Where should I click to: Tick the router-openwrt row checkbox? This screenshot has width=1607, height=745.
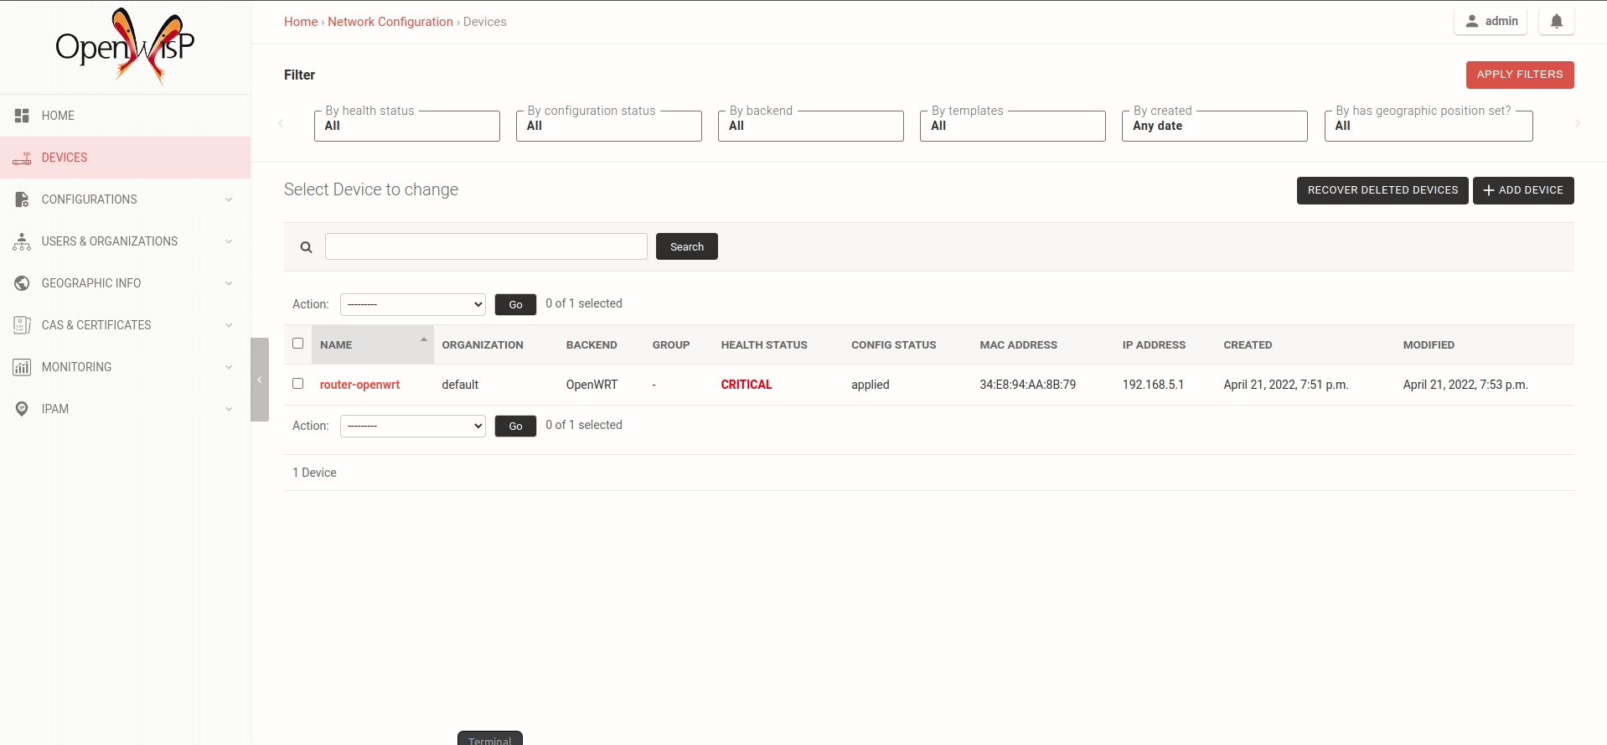click(297, 384)
